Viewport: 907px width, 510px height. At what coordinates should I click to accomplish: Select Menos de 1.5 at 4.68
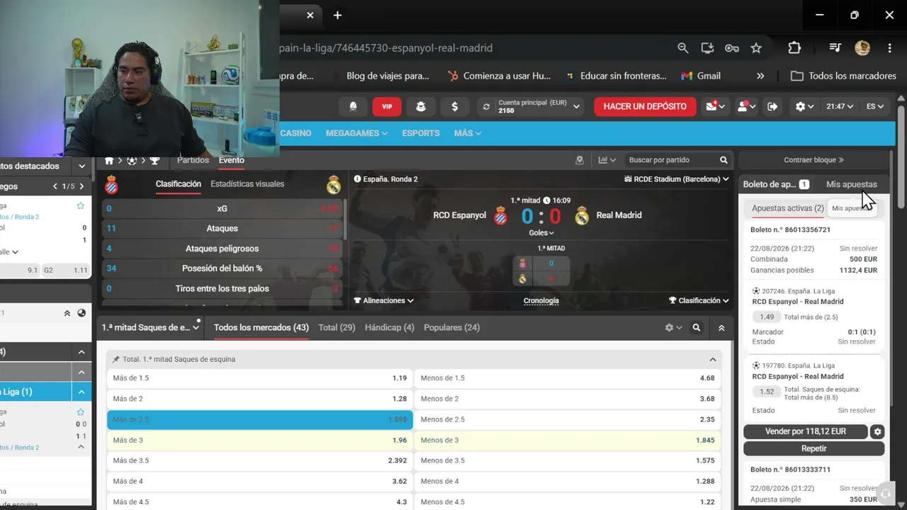click(x=568, y=378)
